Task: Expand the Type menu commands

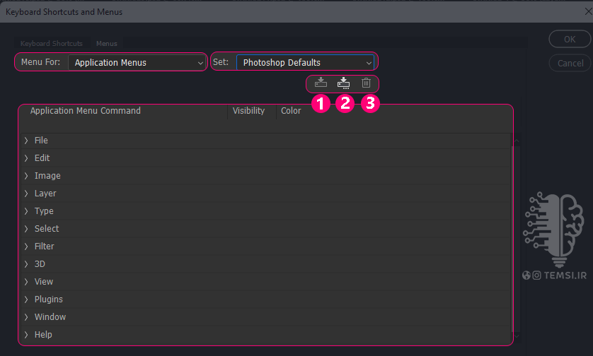Action: pos(26,211)
